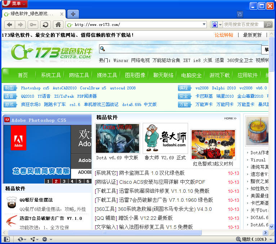Click 迅雷 red bird icon
Screen dimensions: 276x244
click(x=11, y=221)
